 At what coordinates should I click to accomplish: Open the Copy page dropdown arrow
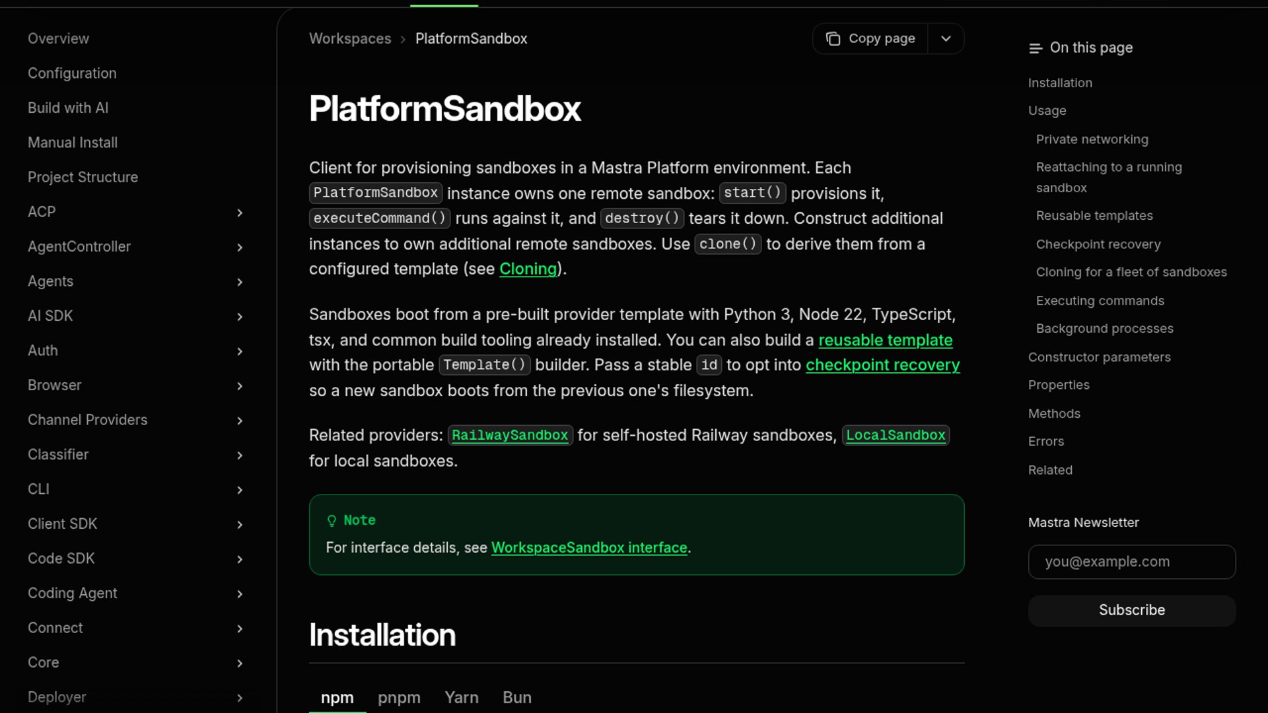click(946, 38)
